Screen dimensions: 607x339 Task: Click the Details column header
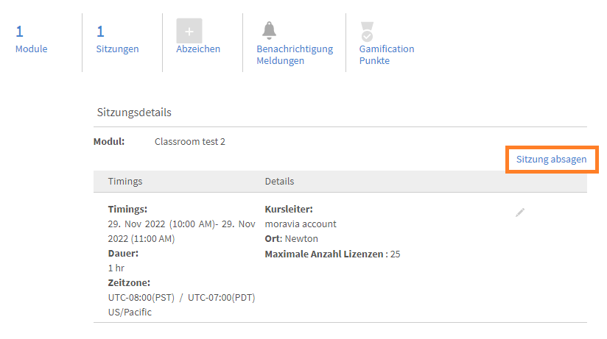pyautogui.click(x=279, y=181)
